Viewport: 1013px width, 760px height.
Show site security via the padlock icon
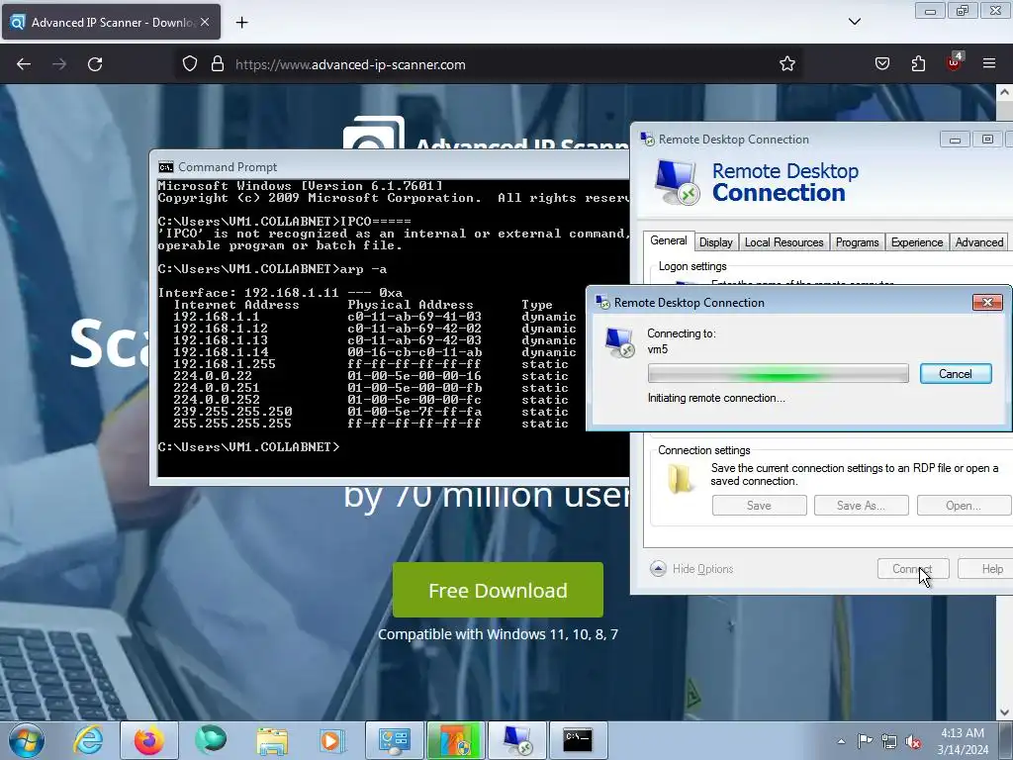[x=218, y=64]
